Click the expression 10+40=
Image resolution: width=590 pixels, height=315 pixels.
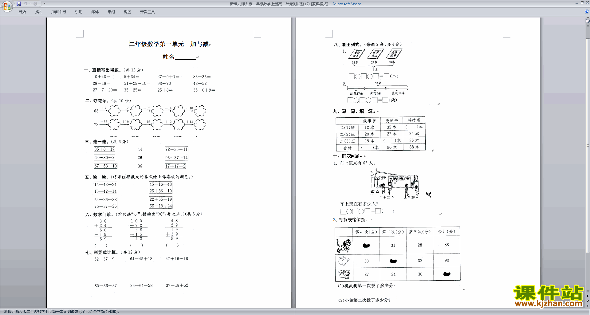101,77
